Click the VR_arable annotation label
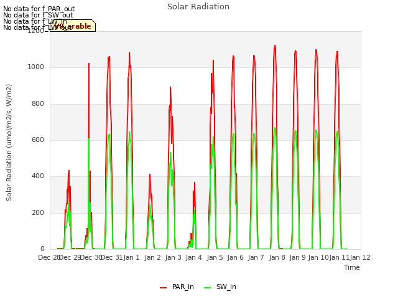This screenshot has width=398, height=299. tap(73, 26)
